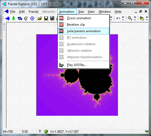Close the open Animation menu header

(67, 12)
